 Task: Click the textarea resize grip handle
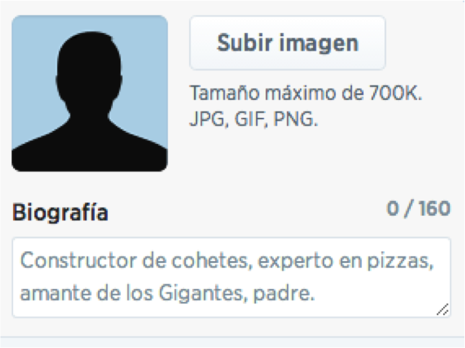[443, 310]
